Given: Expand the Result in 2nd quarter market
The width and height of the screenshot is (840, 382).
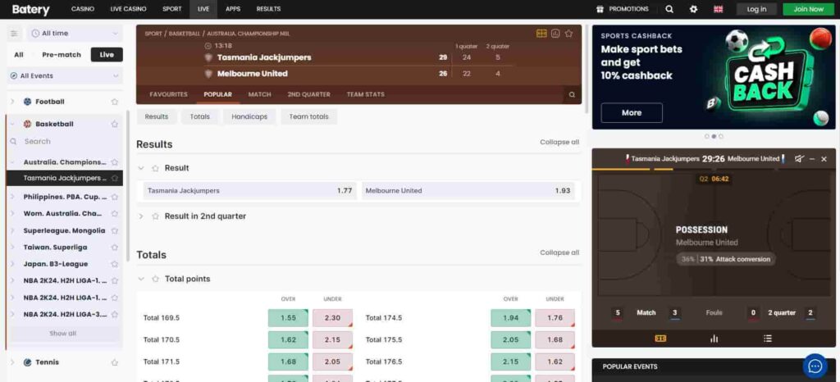Looking at the screenshot, I should click(141, 216).
